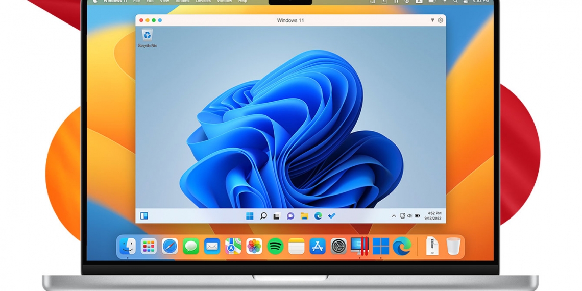Expand the dropdown triangle in the VM title bar
The height and width of the screenshot is (291, 582).
click(x=432, y=20)
